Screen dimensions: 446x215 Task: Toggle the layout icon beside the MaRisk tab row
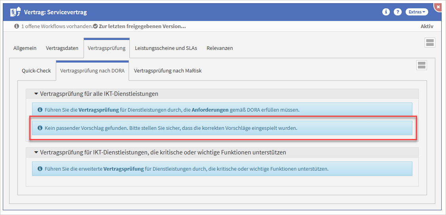[x=421, y=65]
